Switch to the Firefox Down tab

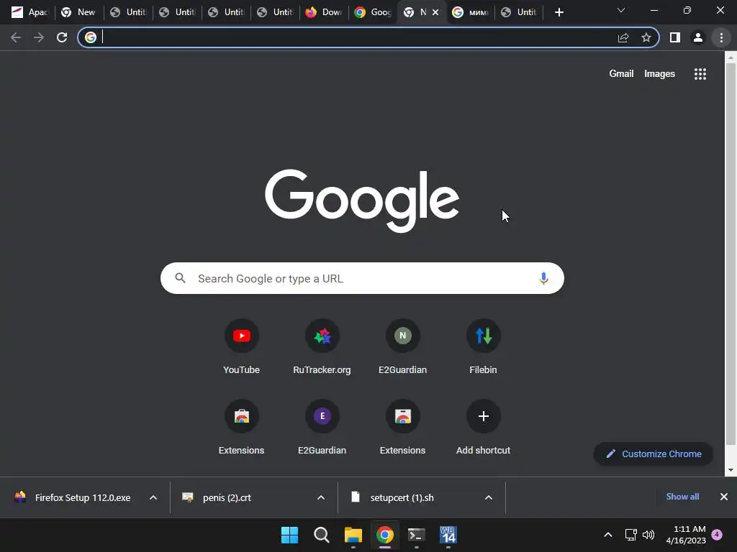(325, 12)
